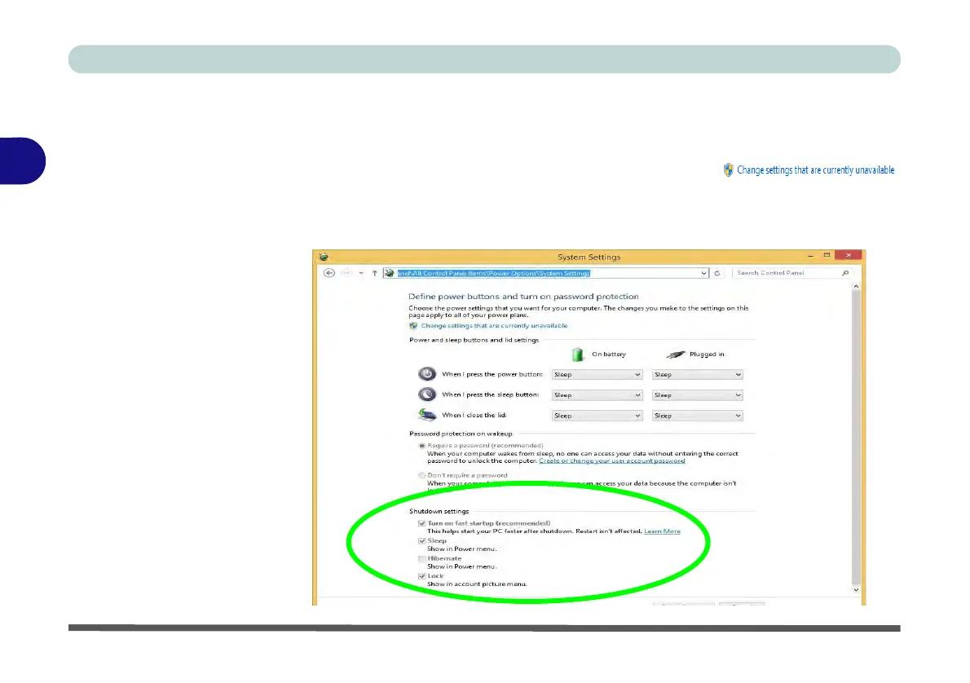Toggle the Hibernate checkbox
Viewport: 970px width, 683px height.
pyautogui.click(x=422, y=558)
